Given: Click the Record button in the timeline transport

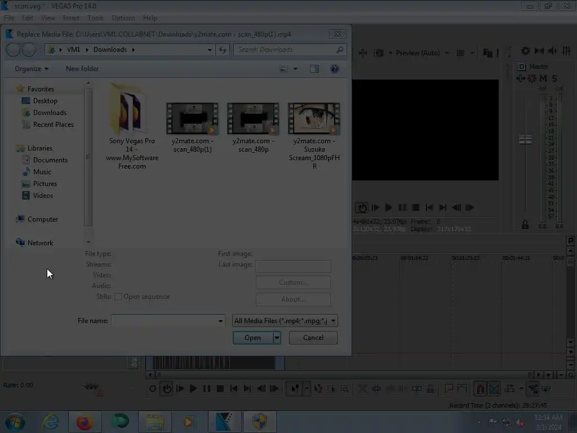Looking at the screenshot, I should click(152, 388).
